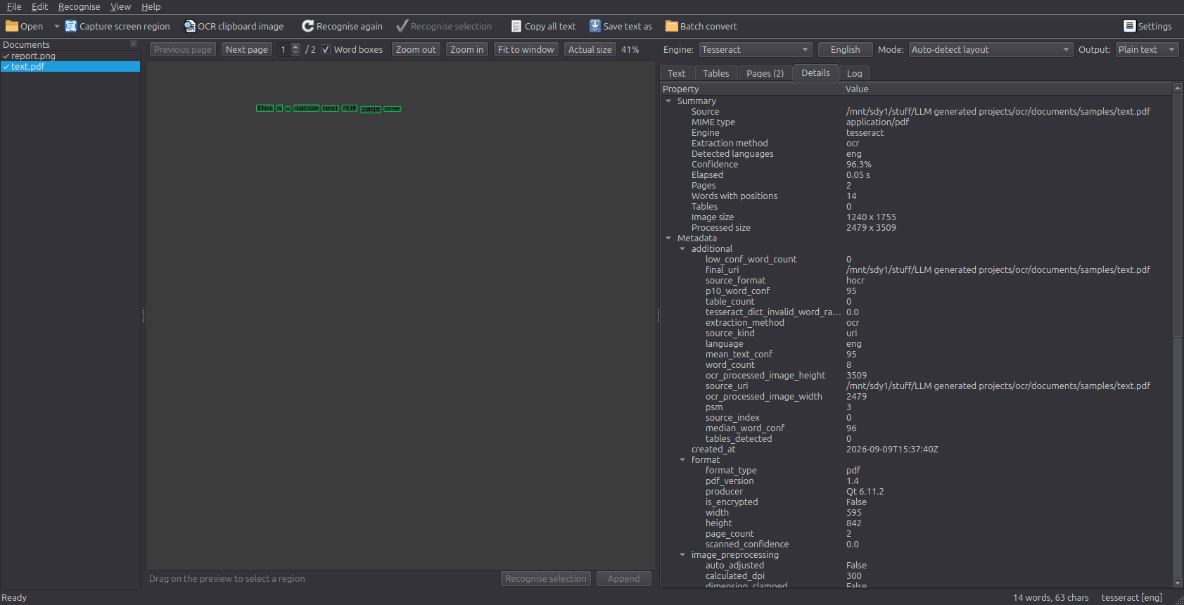Click the Copy all text icon
This screenshot has height=605, width=1184.
pos(516,26)
